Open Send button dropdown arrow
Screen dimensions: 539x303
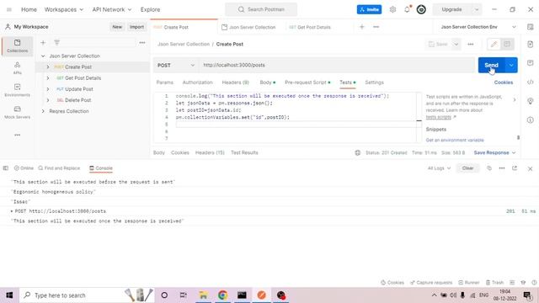pos(511,65)
